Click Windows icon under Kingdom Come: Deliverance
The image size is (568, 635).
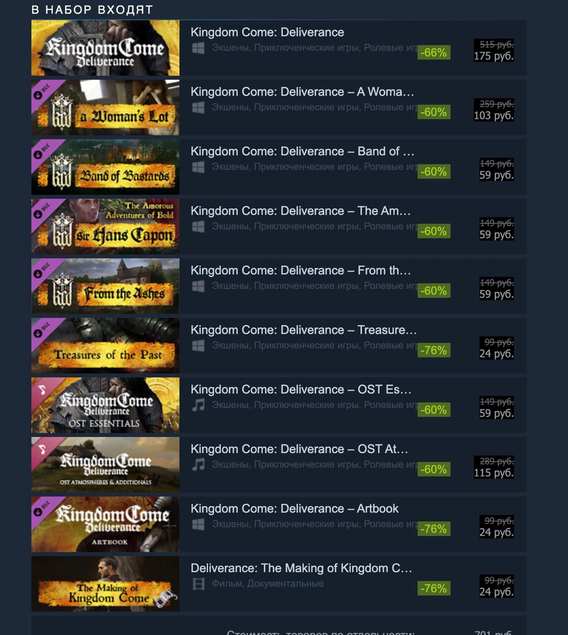[x=198, y=48]
